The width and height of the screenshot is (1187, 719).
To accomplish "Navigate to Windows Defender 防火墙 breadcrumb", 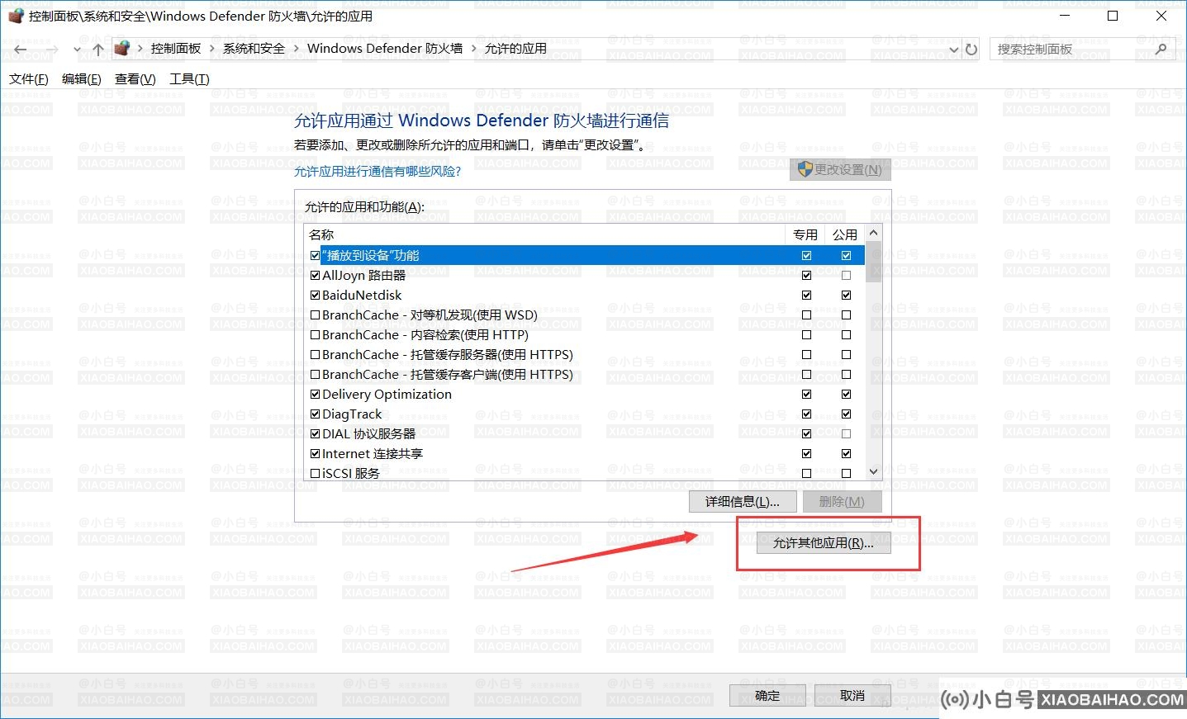I will [x=385, y=49].
